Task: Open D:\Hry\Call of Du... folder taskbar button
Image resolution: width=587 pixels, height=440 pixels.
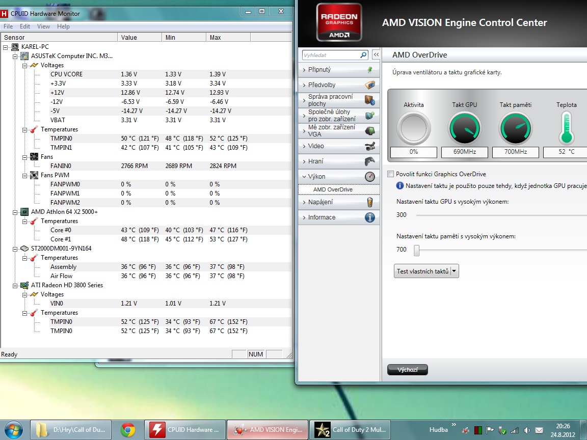Action: 71,430
